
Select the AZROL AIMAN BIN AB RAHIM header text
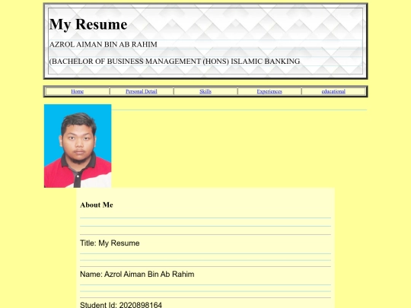coord(104,45)
